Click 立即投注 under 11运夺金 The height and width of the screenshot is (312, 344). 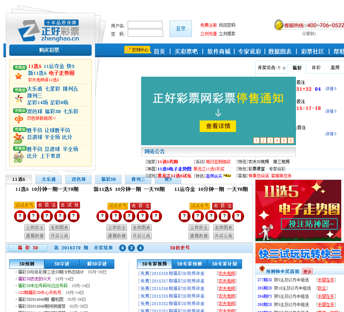tap(199, 228)
